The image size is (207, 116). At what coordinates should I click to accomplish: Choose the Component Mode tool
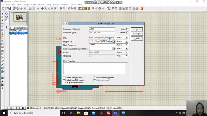coord(2,17)
